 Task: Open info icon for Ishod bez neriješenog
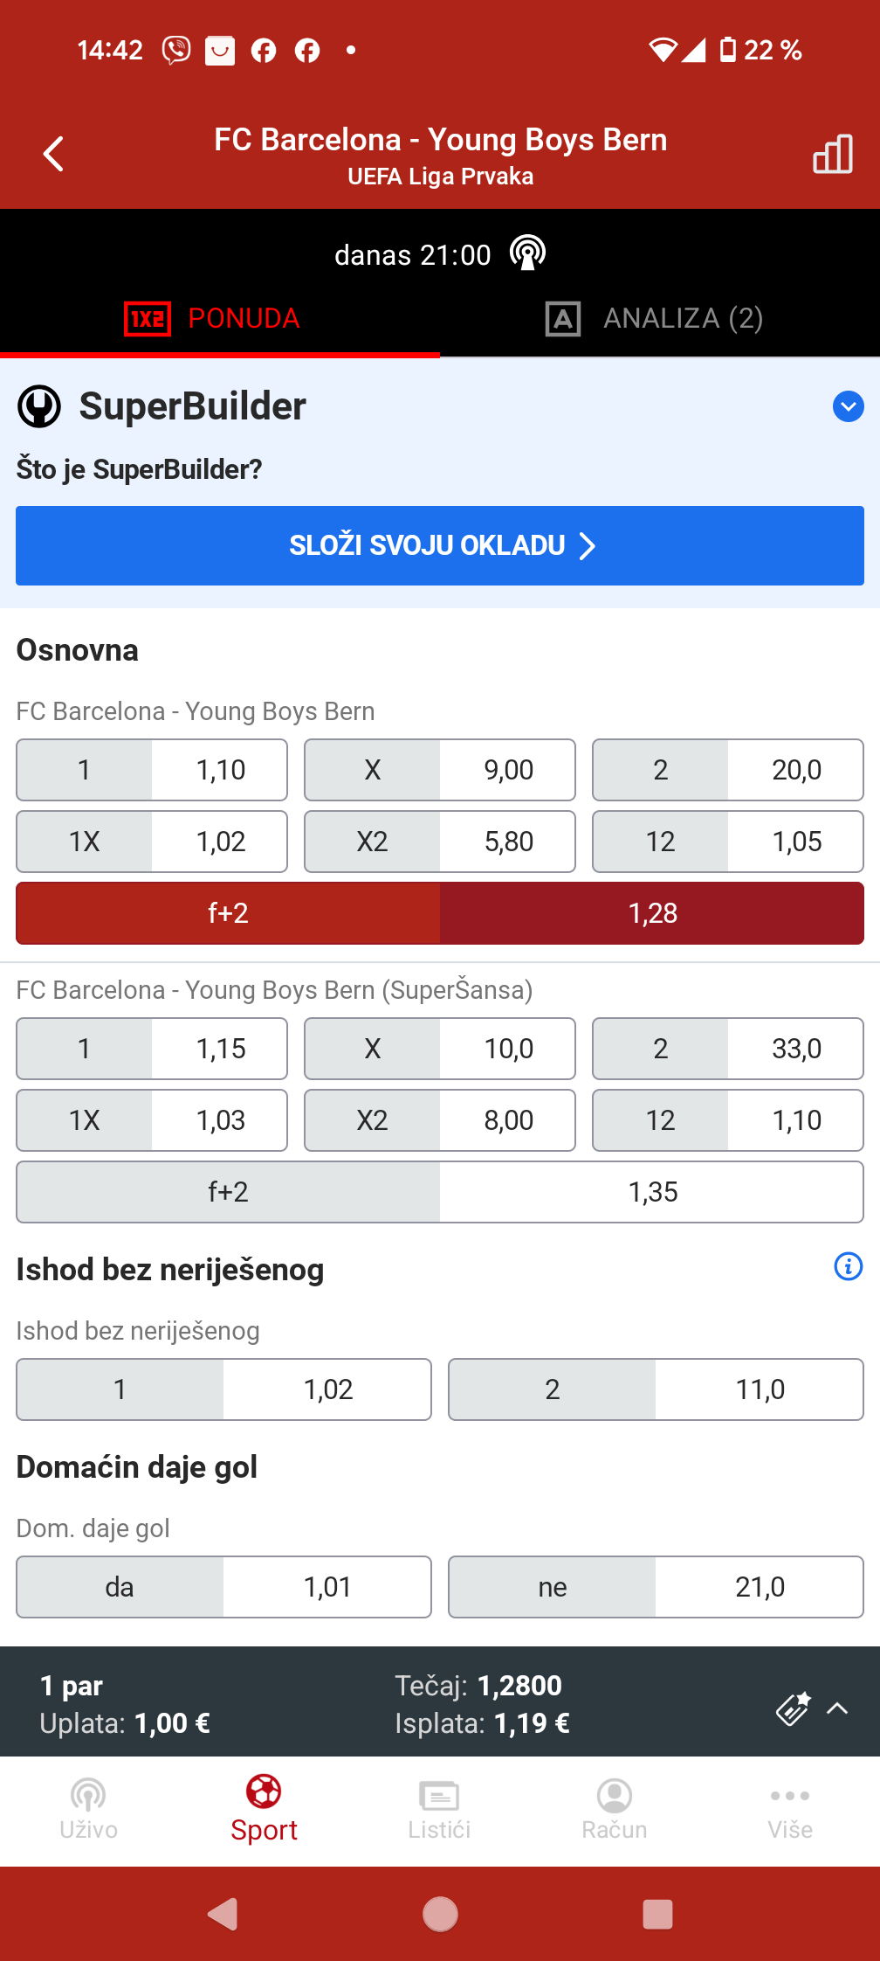(x=848, y=1266)
